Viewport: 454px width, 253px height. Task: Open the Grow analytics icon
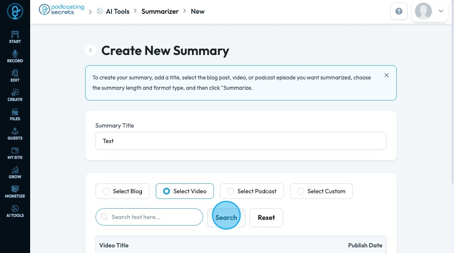click(15, 172)
